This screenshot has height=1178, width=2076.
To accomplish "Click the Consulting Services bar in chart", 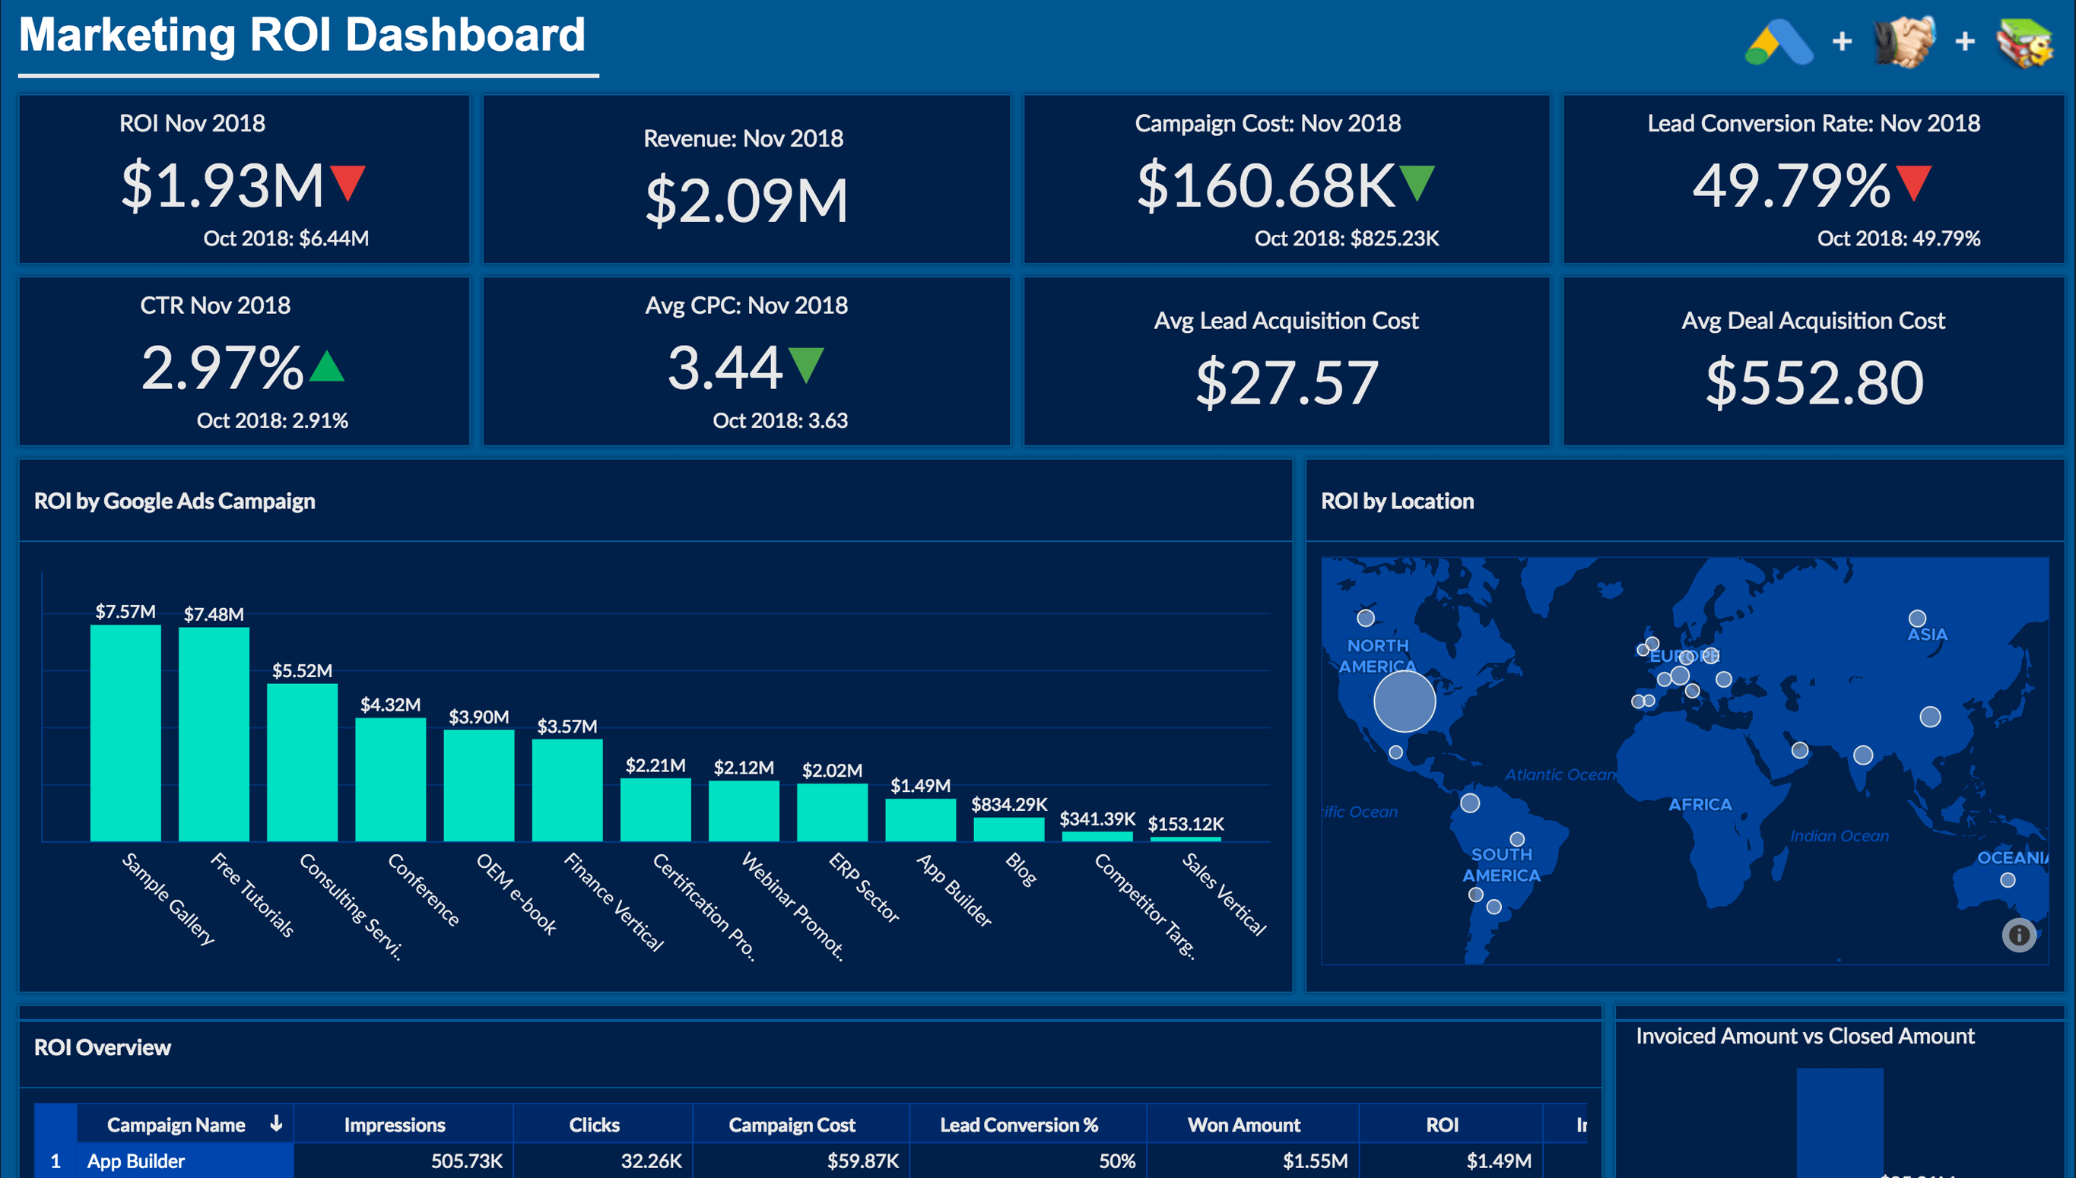I will (302, 762).
